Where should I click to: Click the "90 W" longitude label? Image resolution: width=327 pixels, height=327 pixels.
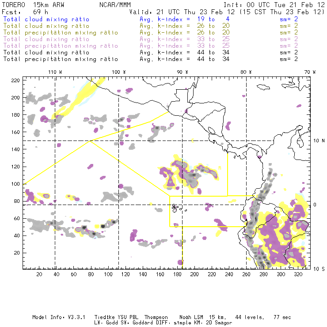pyautogui.click(x=183, y=72)
